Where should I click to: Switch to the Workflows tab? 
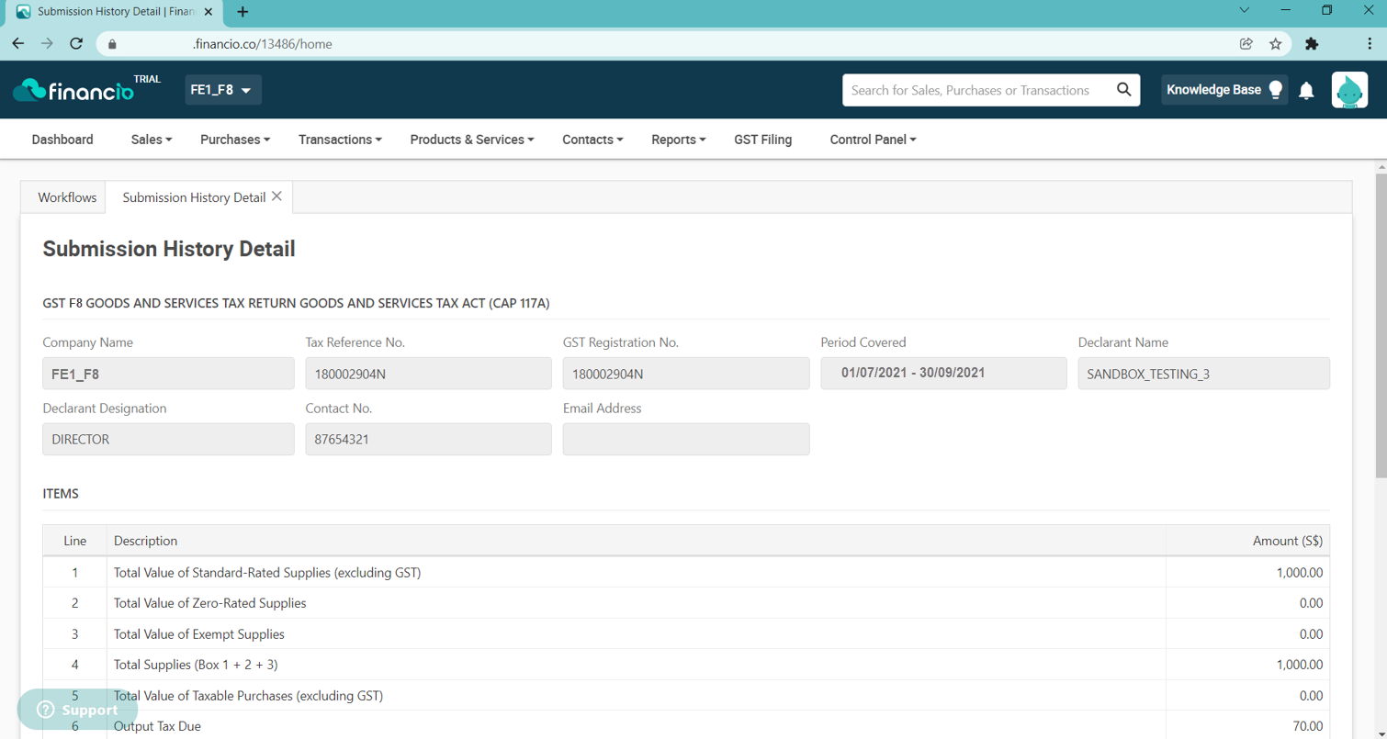coord(67,197)
